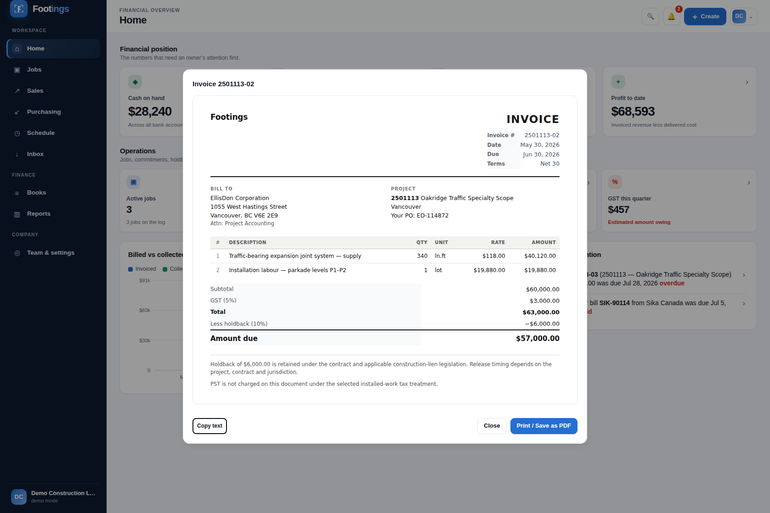770x513 pixels.
Task: Click the $457 GST amount
Action: click(618, 210)
